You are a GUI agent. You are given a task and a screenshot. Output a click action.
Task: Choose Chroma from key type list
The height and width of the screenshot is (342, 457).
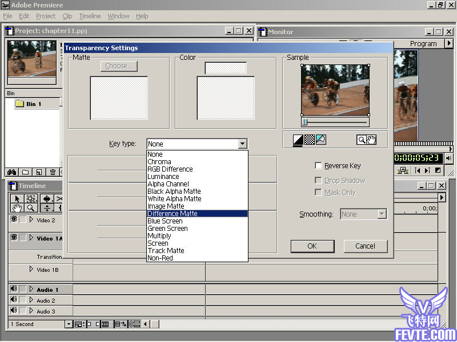[x=197, y=162]
